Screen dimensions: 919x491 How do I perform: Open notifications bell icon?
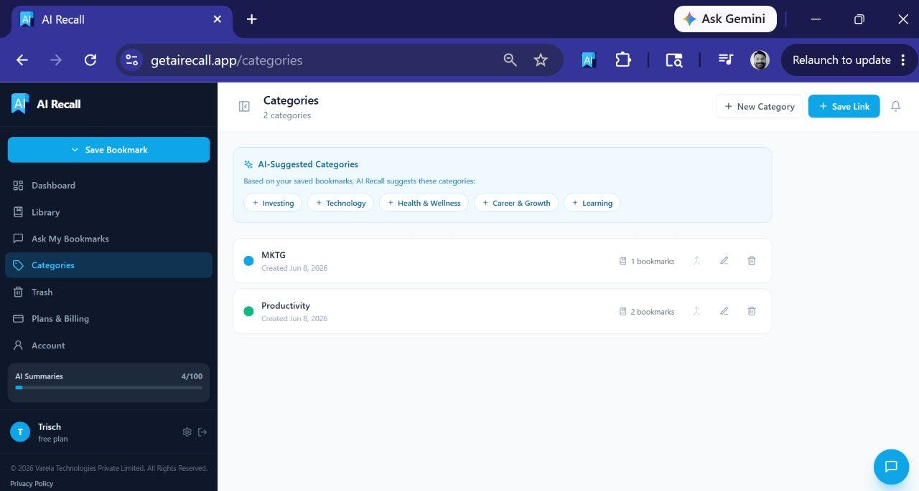[895, 106]
